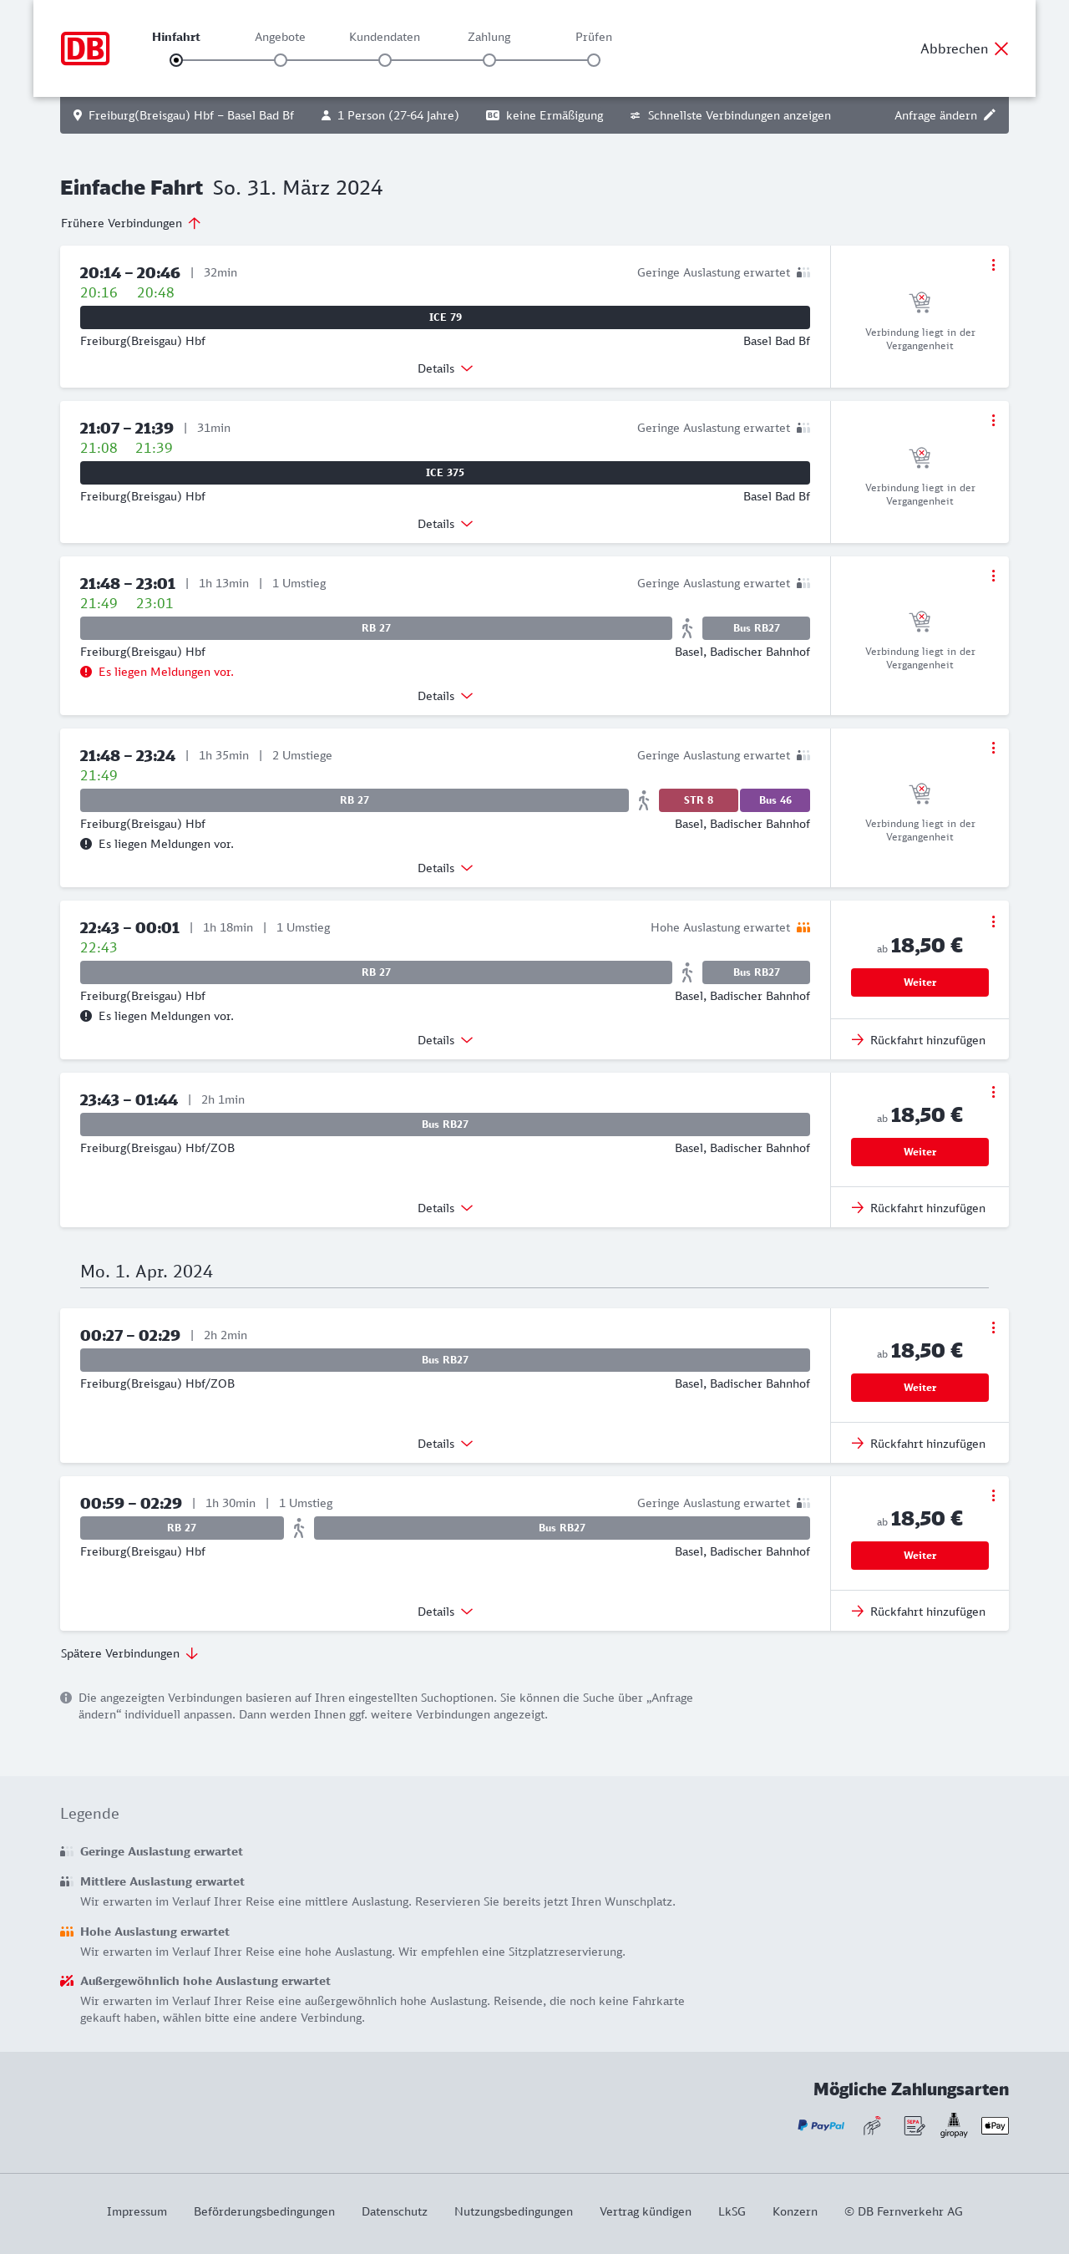Viewport: 1069px width, 2254px height.
Task: Click pencil icon next to Anfrage ändern
Action: (990, 115)
